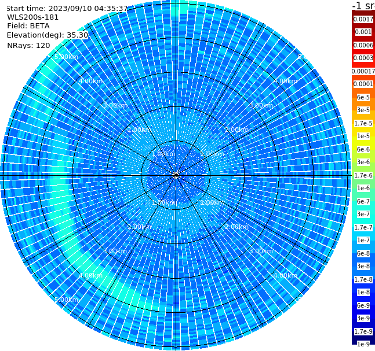Select the upper-right 4.00km range label

pos(285,81)
